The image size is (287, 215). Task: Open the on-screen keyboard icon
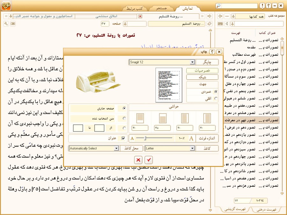[220, 24]
